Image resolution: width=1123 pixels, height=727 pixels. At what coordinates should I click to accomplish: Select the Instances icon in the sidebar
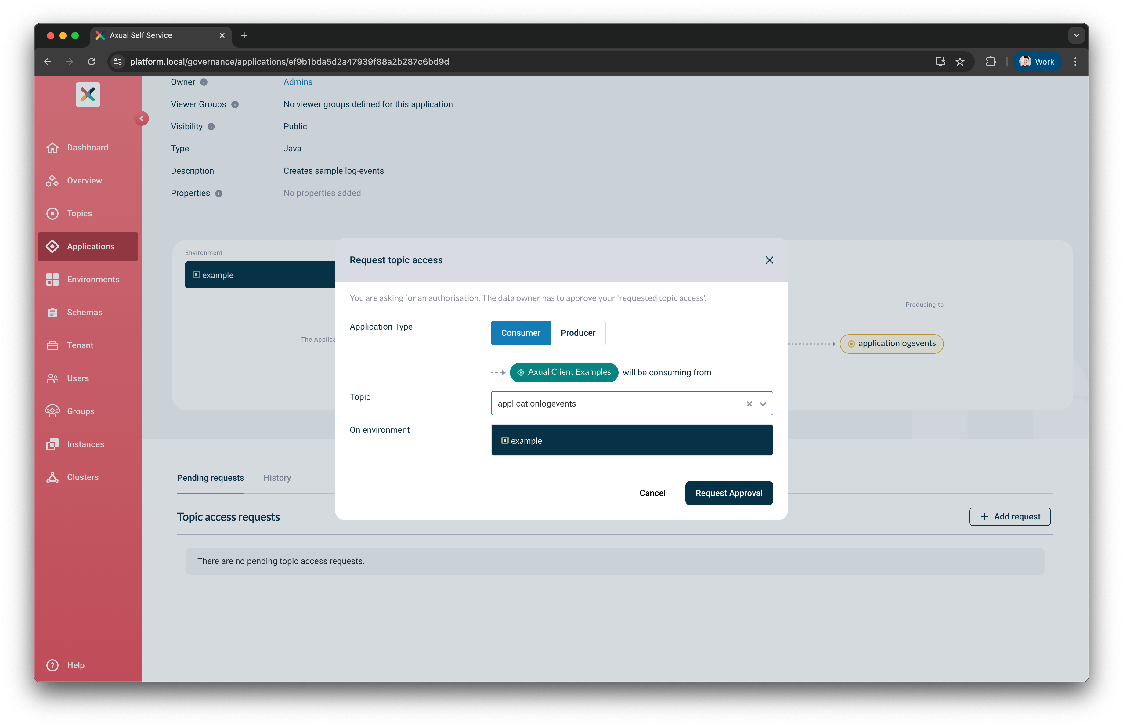(53, 444)
